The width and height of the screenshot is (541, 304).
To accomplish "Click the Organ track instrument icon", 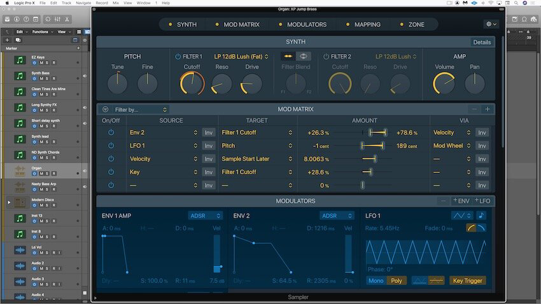I will [20, 171].
